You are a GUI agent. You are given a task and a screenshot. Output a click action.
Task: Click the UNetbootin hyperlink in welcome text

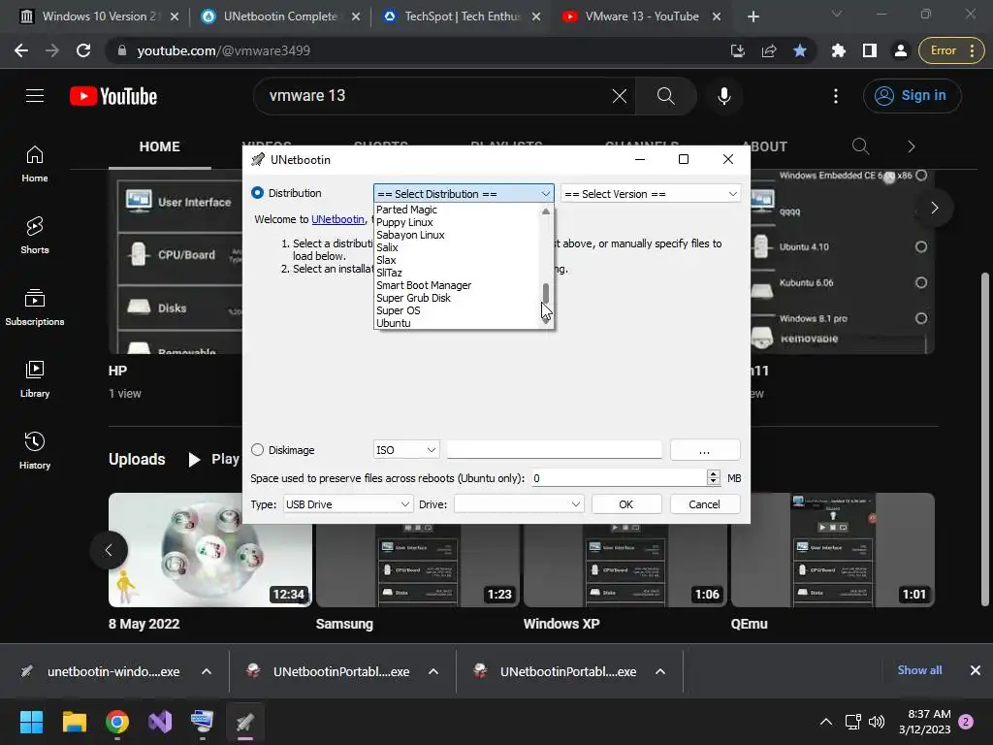[x=337, y=219]
